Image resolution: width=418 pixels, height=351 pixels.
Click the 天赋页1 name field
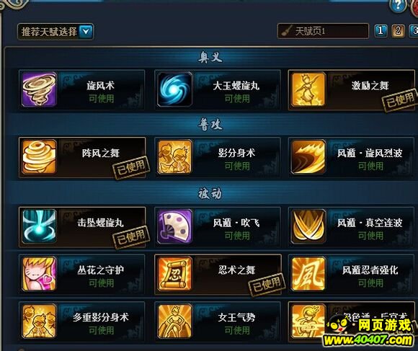[x=323, y=31]
